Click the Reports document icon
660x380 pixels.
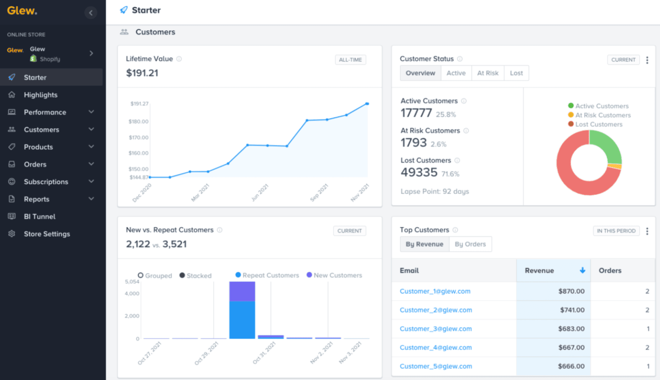pyautogui.click(x=12, y=199)
